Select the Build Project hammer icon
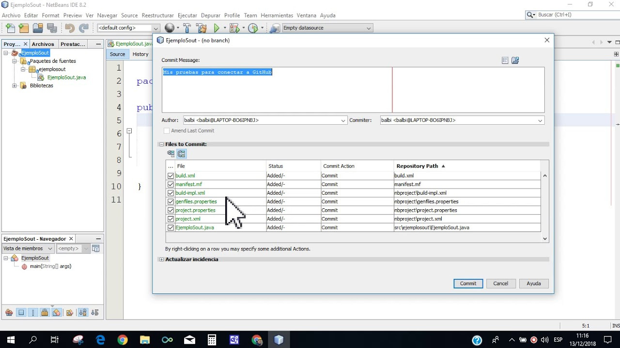This screenshot has width=620, height=348. click(187, 28)
